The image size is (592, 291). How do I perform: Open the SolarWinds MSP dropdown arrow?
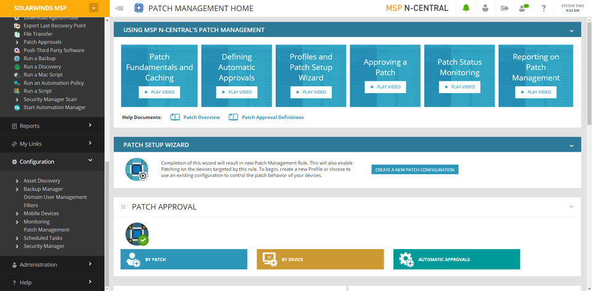tap(94, 8)
